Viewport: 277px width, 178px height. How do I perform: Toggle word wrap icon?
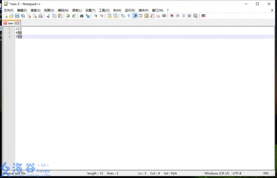pos(123,16)
